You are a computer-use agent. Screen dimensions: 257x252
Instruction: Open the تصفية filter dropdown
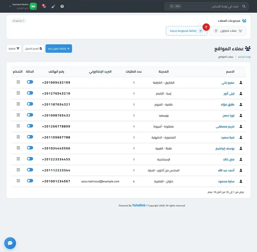(14, 49)
